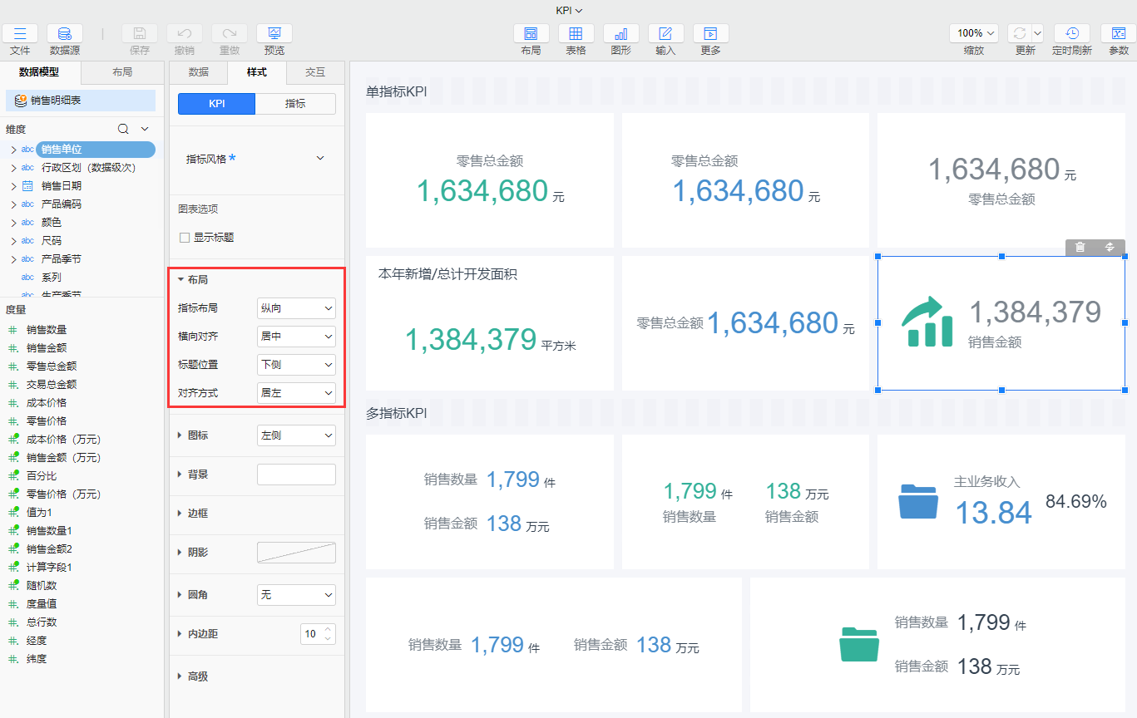Switch to the 数据 tab
1137x718 pixels.
point(198,72)
